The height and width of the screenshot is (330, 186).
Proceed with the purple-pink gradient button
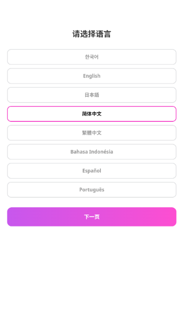pos(92,217)
